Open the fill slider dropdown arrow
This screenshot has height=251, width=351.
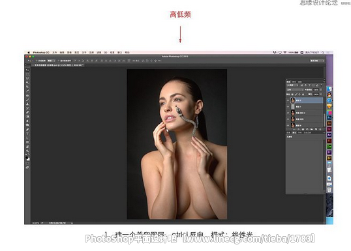coord(321,94)
